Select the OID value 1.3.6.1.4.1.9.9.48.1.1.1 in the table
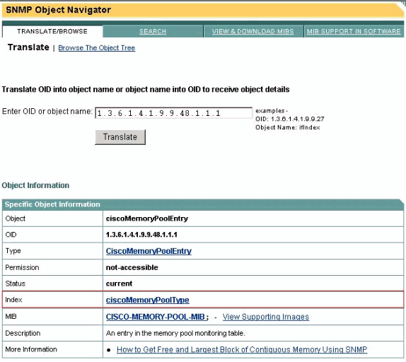406x362 pixels. (141, 235)
